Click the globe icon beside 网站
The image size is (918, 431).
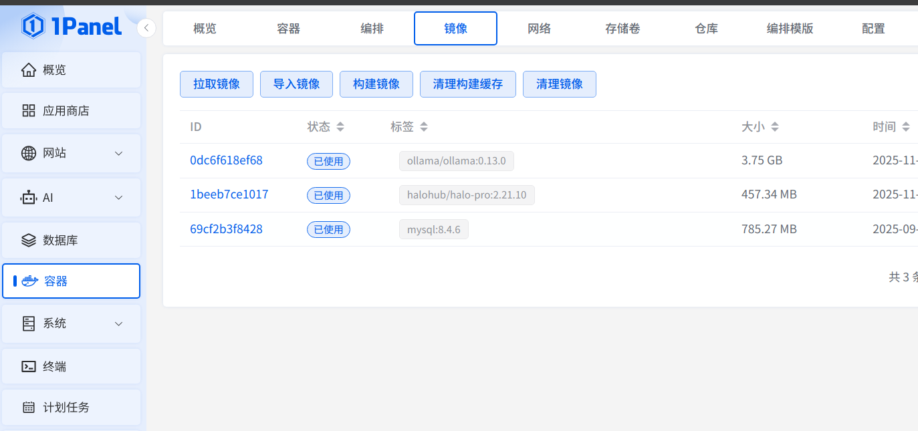point(29,153)
